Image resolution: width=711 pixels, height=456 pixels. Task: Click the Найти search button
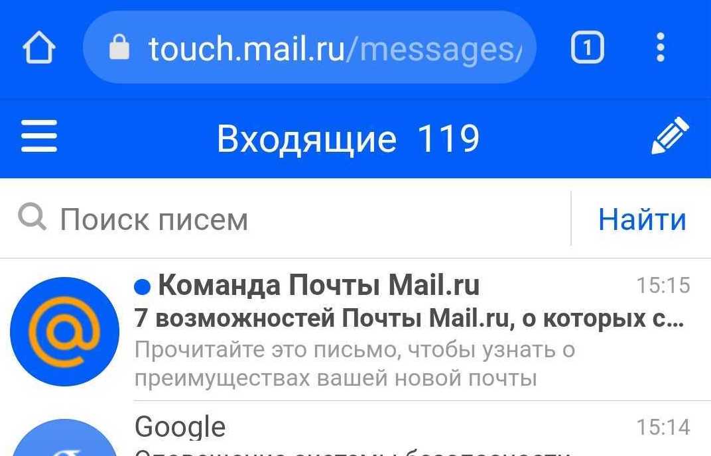(x=642, y=219)
